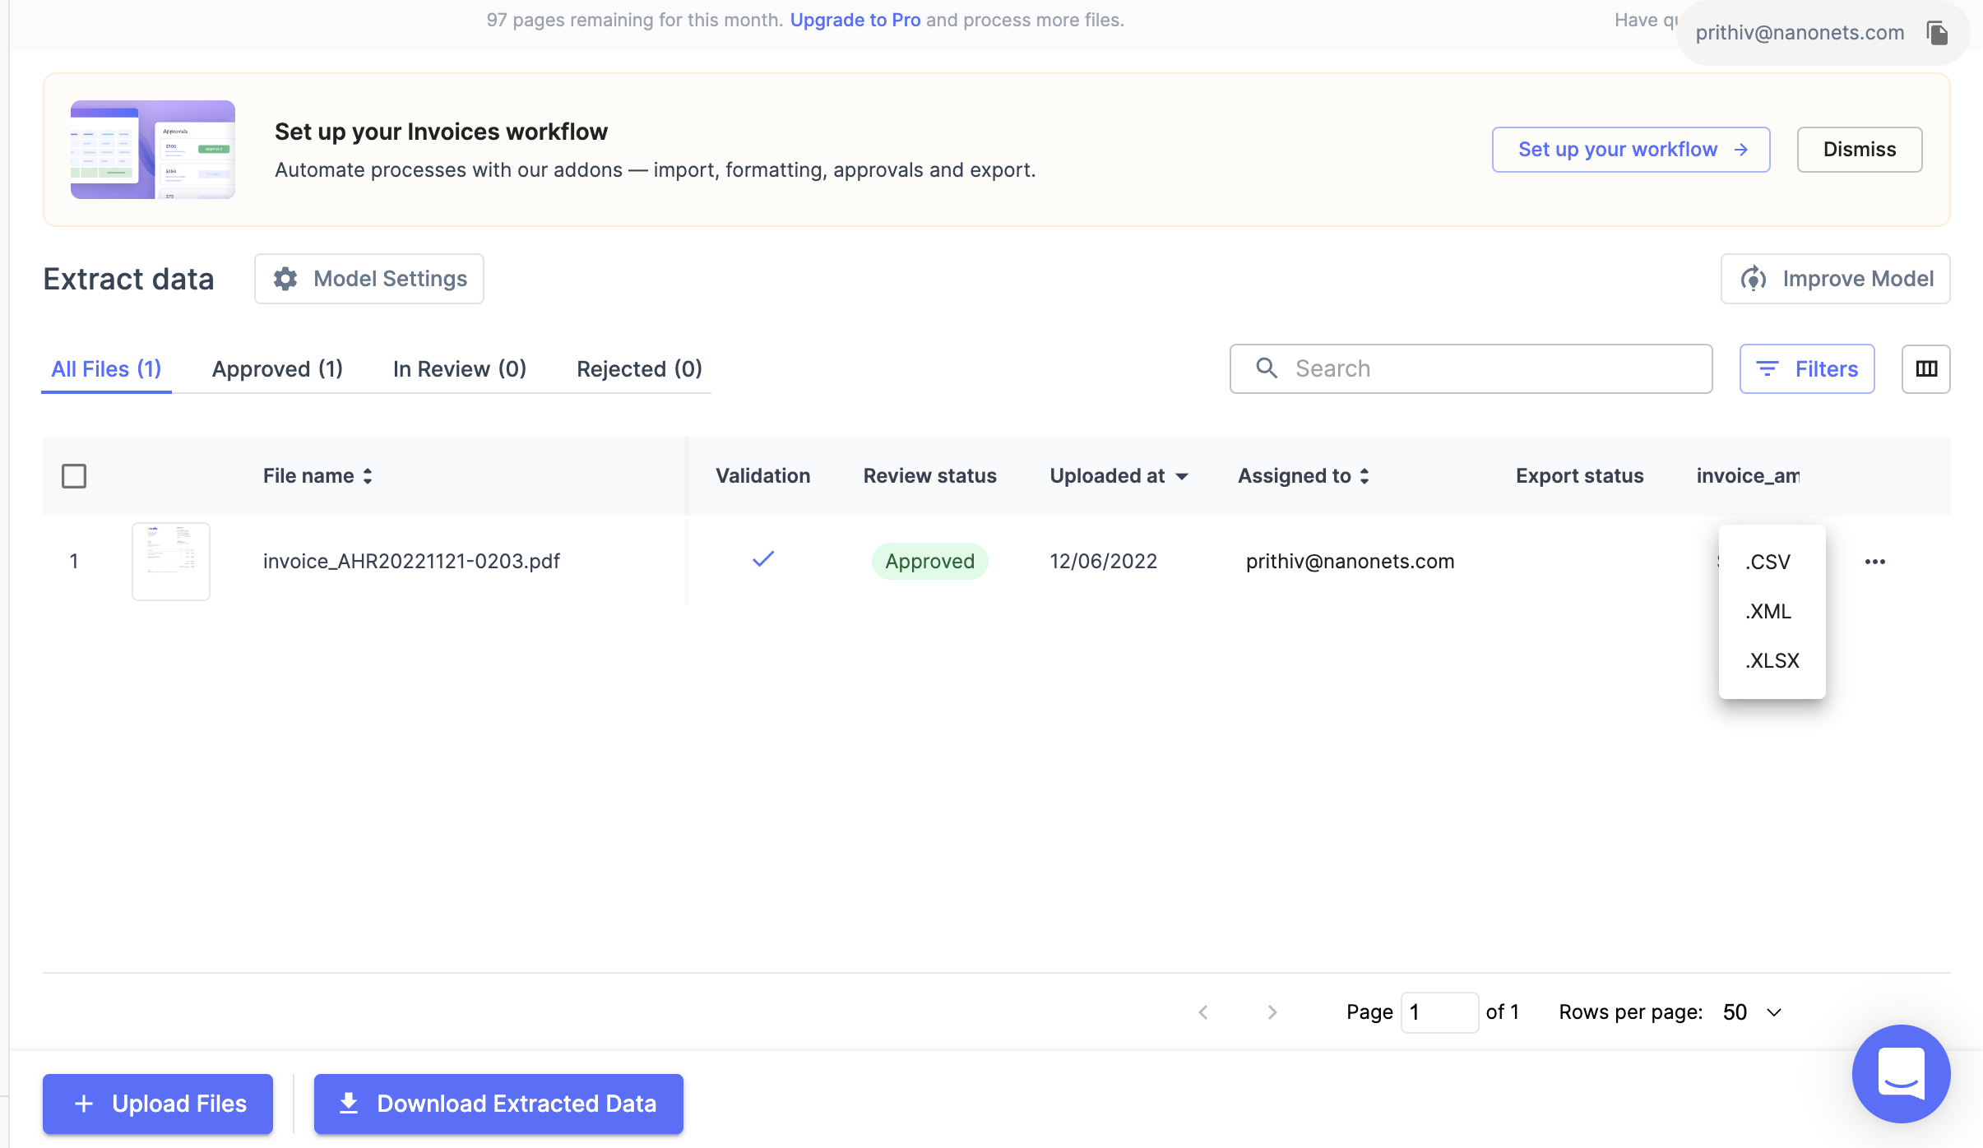Screen dimensions: 1983x1148
Task: Click the Model Settings gear icon
Action: click(x=285, y=278)
